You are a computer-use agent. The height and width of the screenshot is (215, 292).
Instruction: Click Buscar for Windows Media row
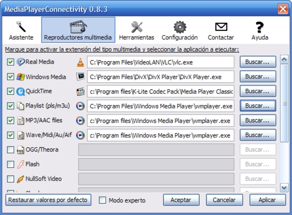coord(258,76)
